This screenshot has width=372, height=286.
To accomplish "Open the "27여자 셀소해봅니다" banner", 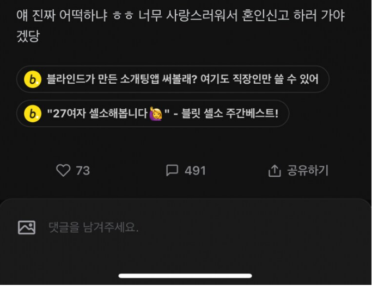I will (x=153, y=114).
